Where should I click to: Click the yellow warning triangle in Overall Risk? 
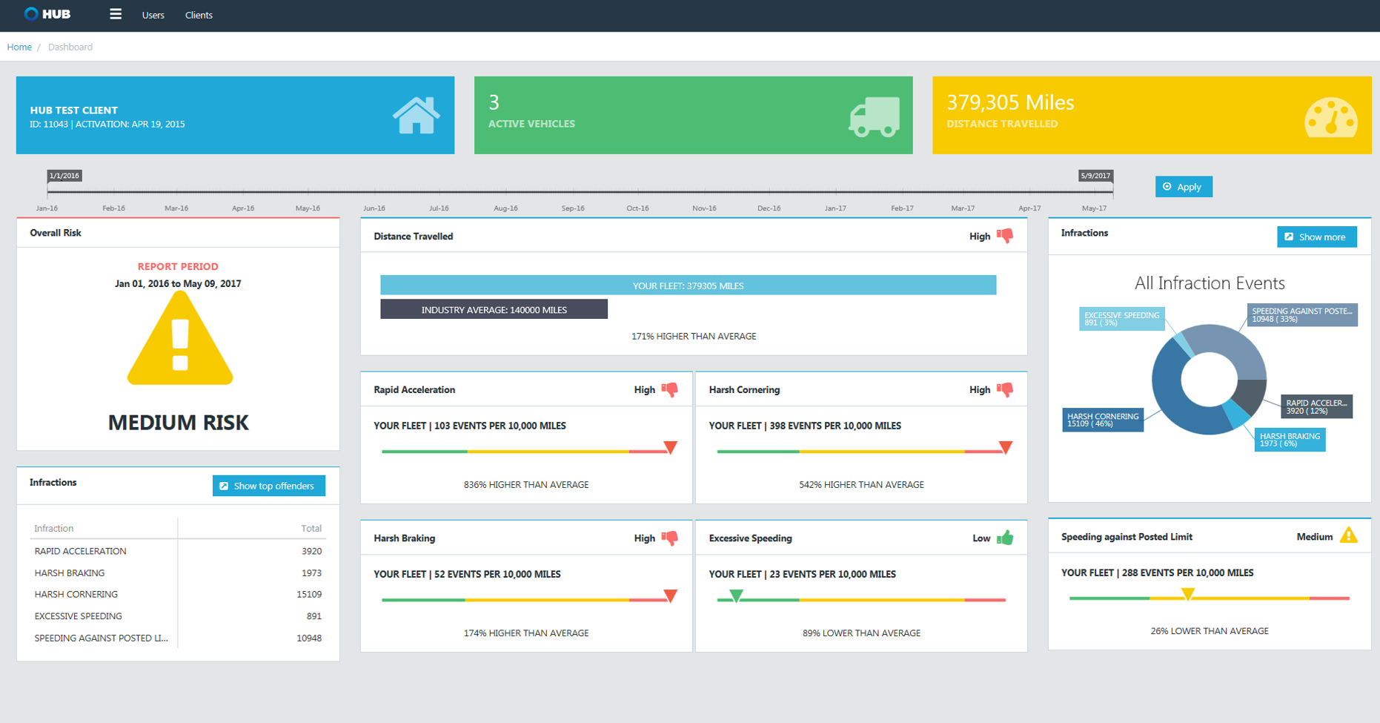click(180, 338)
